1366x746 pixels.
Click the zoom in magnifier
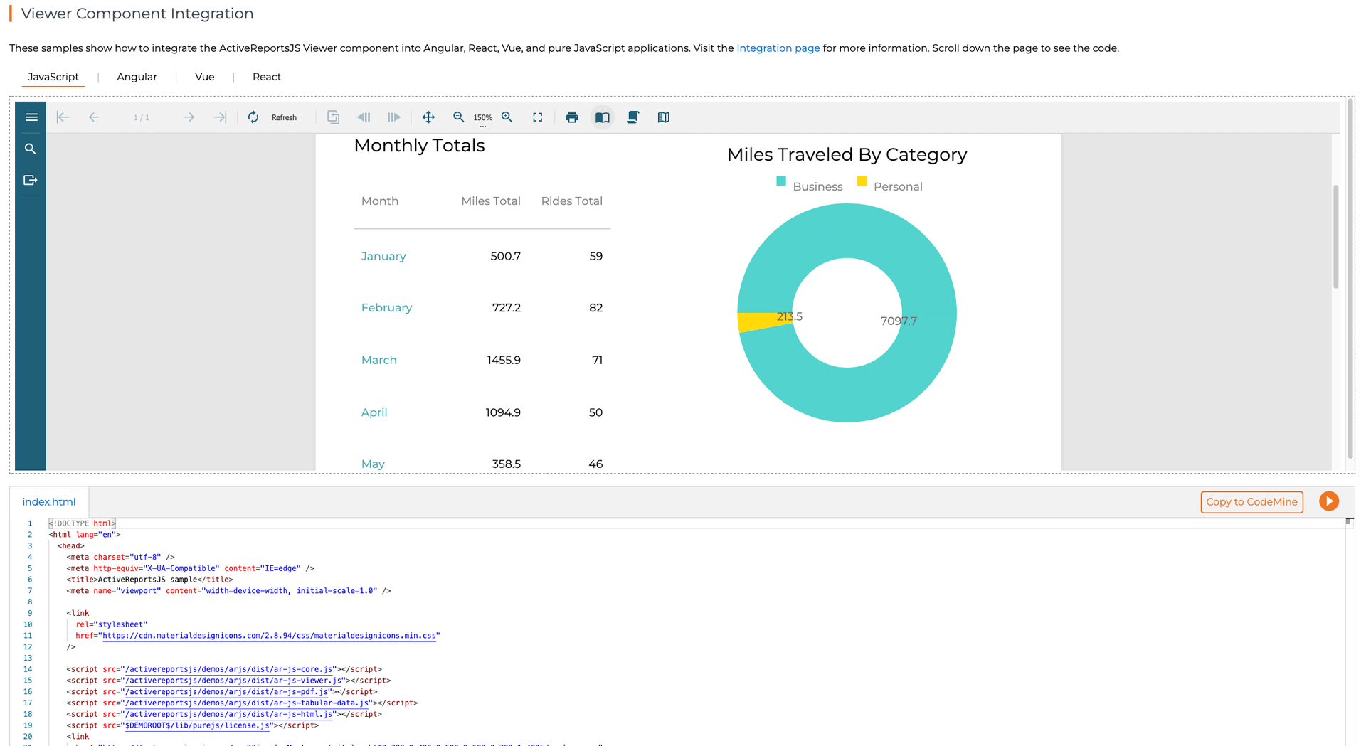[x=507, y=117]
